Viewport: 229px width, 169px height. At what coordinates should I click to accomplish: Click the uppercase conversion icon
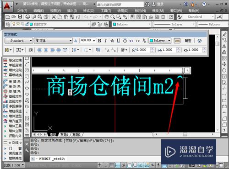[x=107, y=50]
